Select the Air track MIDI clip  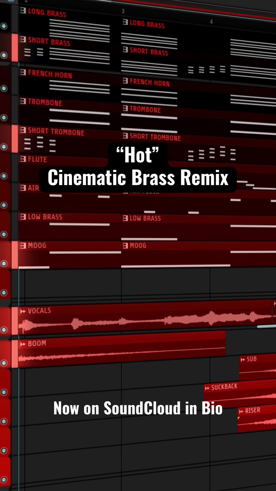pyautogui.click(x=70, y=197)
